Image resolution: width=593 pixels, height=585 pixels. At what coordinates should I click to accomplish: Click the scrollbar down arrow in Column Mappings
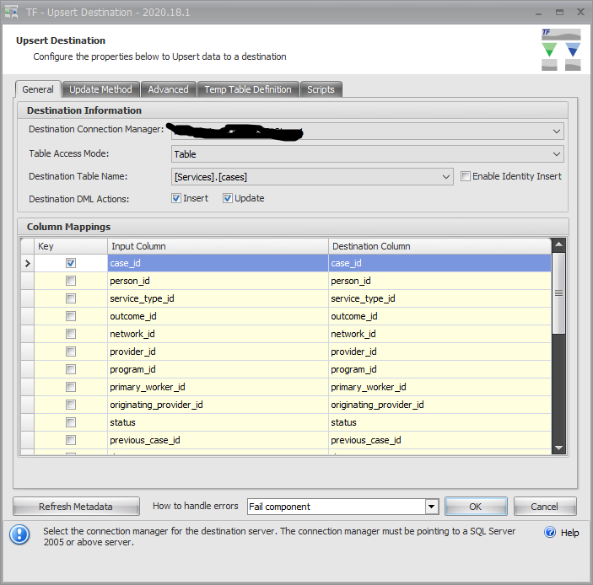(558, 448)
